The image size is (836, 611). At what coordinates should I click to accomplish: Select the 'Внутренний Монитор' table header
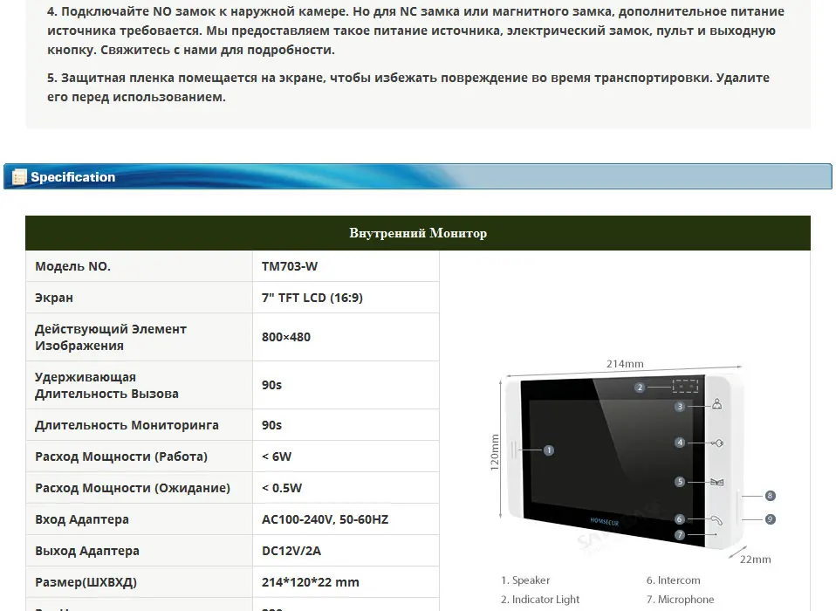[x=418, y=233]
